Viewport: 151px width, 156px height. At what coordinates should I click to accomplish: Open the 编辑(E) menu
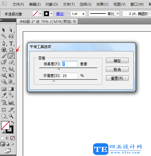(35, 4)
